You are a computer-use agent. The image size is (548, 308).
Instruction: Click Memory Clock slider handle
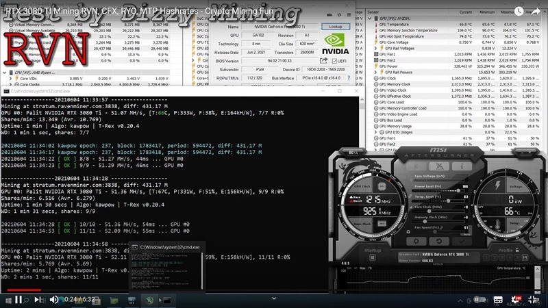[425, 221]
